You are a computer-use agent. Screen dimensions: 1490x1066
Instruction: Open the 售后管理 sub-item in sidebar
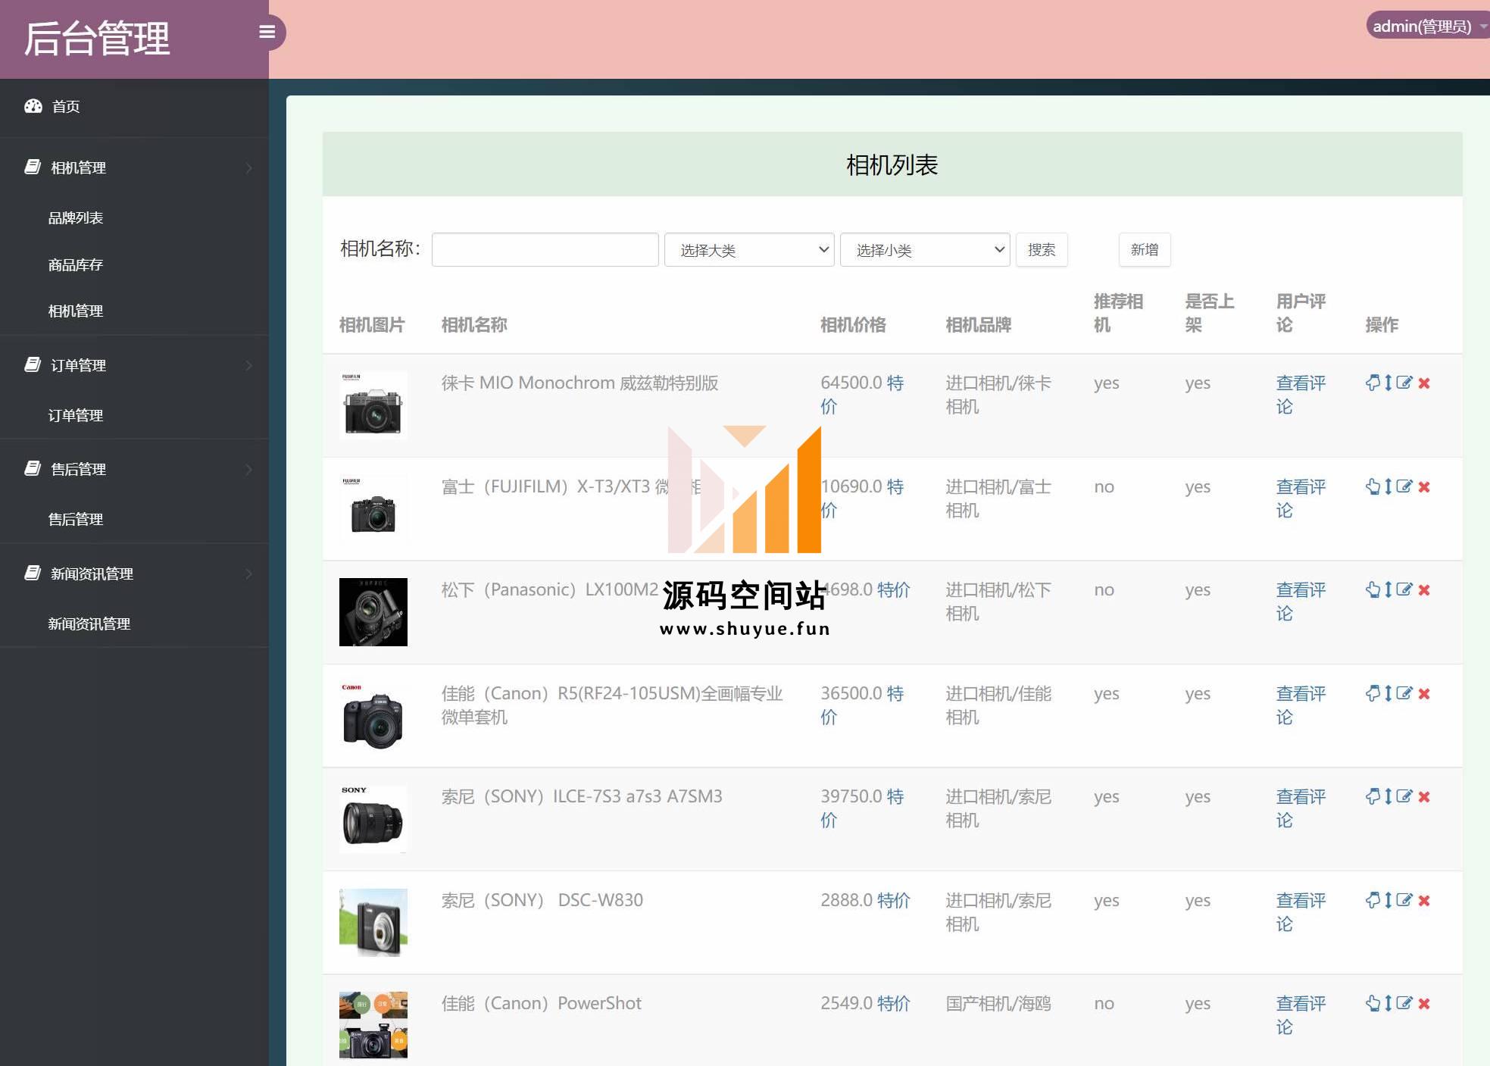[x=76, y=520]
